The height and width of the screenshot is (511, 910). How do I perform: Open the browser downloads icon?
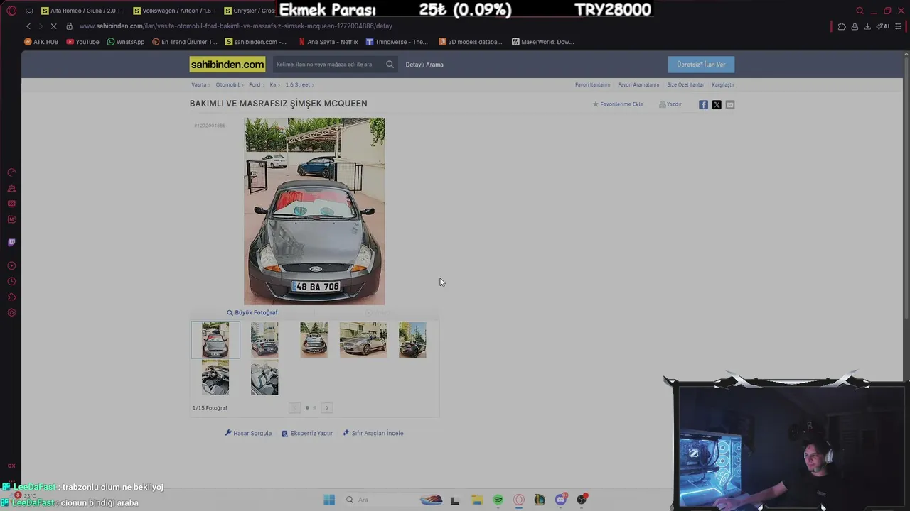click(x=867, y=26)
